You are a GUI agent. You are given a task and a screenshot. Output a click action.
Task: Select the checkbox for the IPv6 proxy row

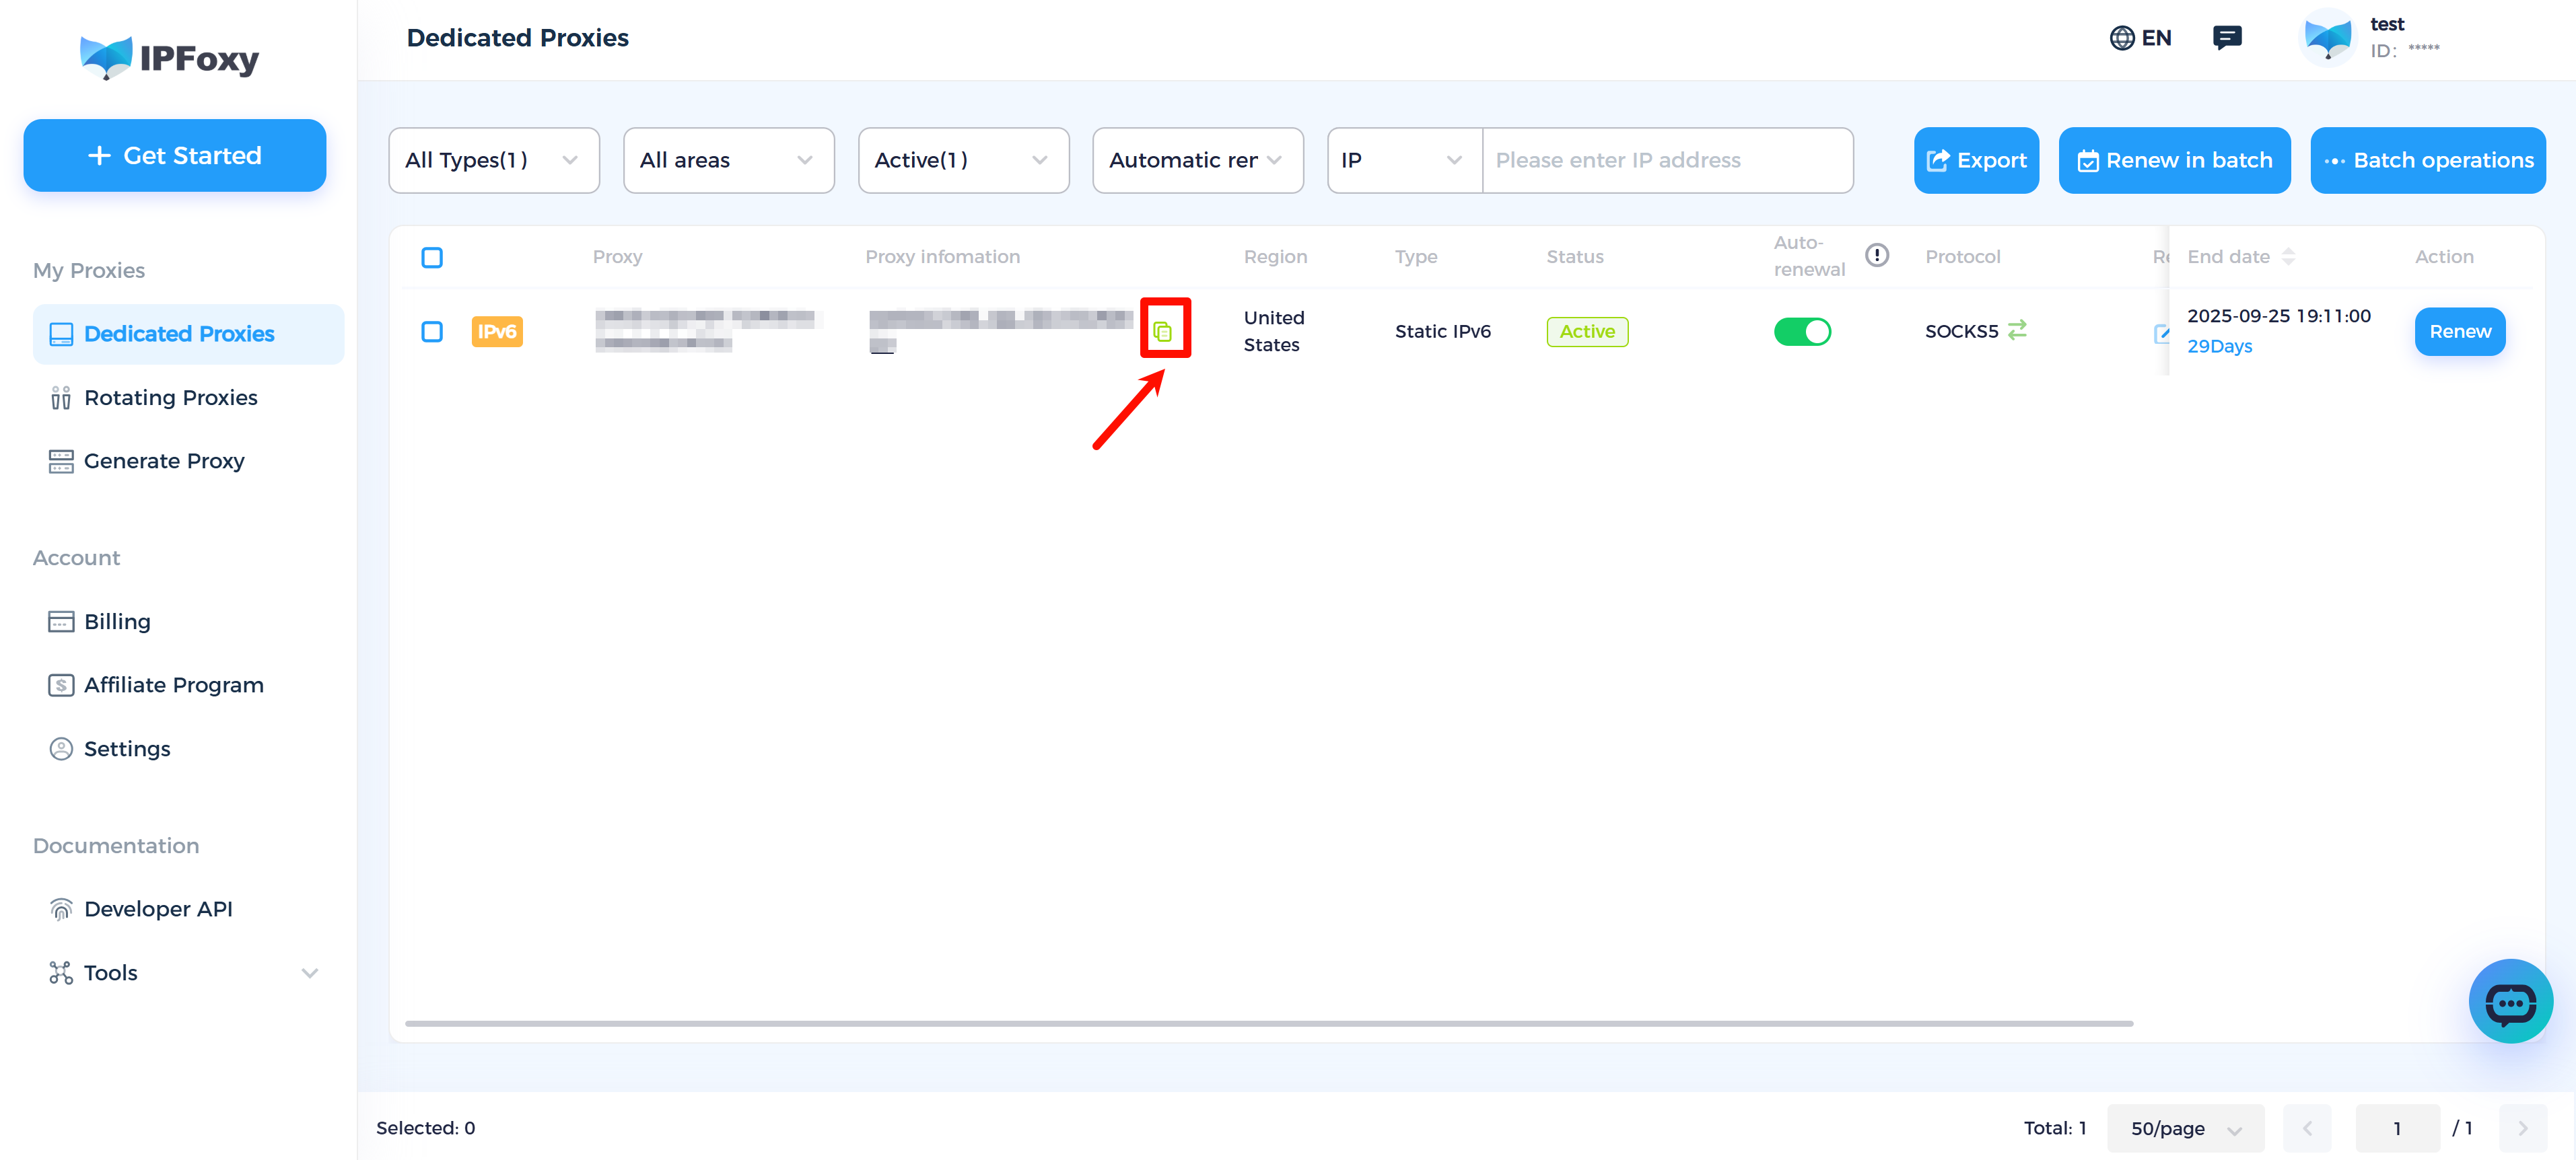pyautogui.click(x=432, y=330)
